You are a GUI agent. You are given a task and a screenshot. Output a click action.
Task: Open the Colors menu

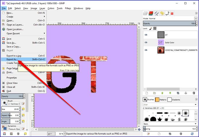51,8
